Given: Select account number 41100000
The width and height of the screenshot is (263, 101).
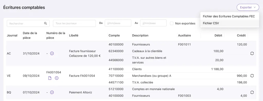Looking at the screenshot, I should [116, 69].
